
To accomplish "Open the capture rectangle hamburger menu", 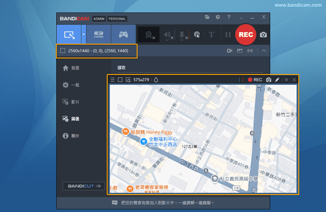I will 113,80.
